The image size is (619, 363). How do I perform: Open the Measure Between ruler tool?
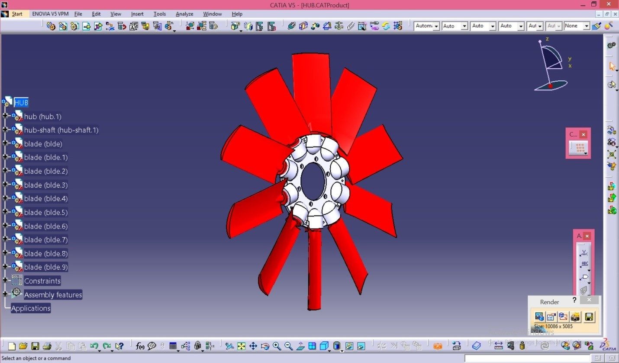pyautogui.click(x=498, y=346)
